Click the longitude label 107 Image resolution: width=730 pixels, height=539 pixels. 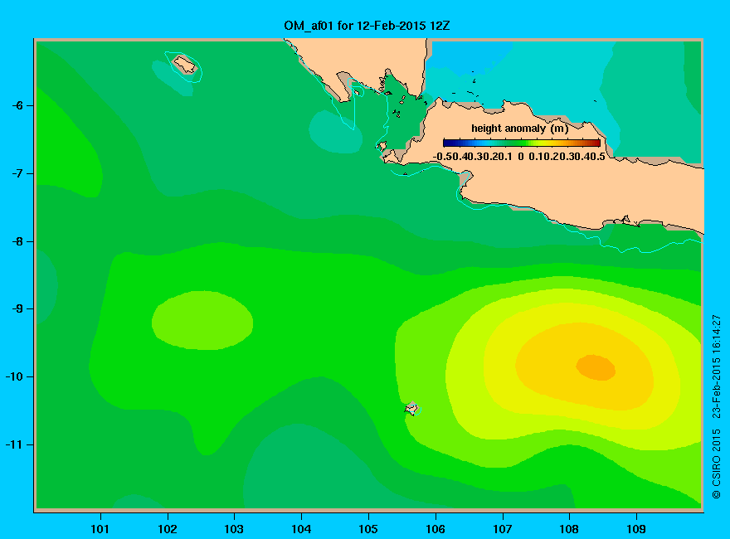pyautogui.click(x=503, y=529)
